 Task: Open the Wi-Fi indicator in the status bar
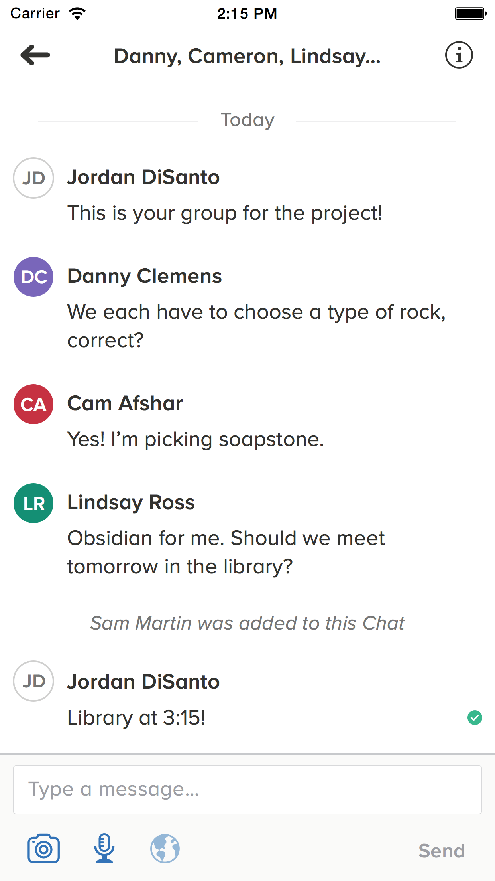coord(76,12)
